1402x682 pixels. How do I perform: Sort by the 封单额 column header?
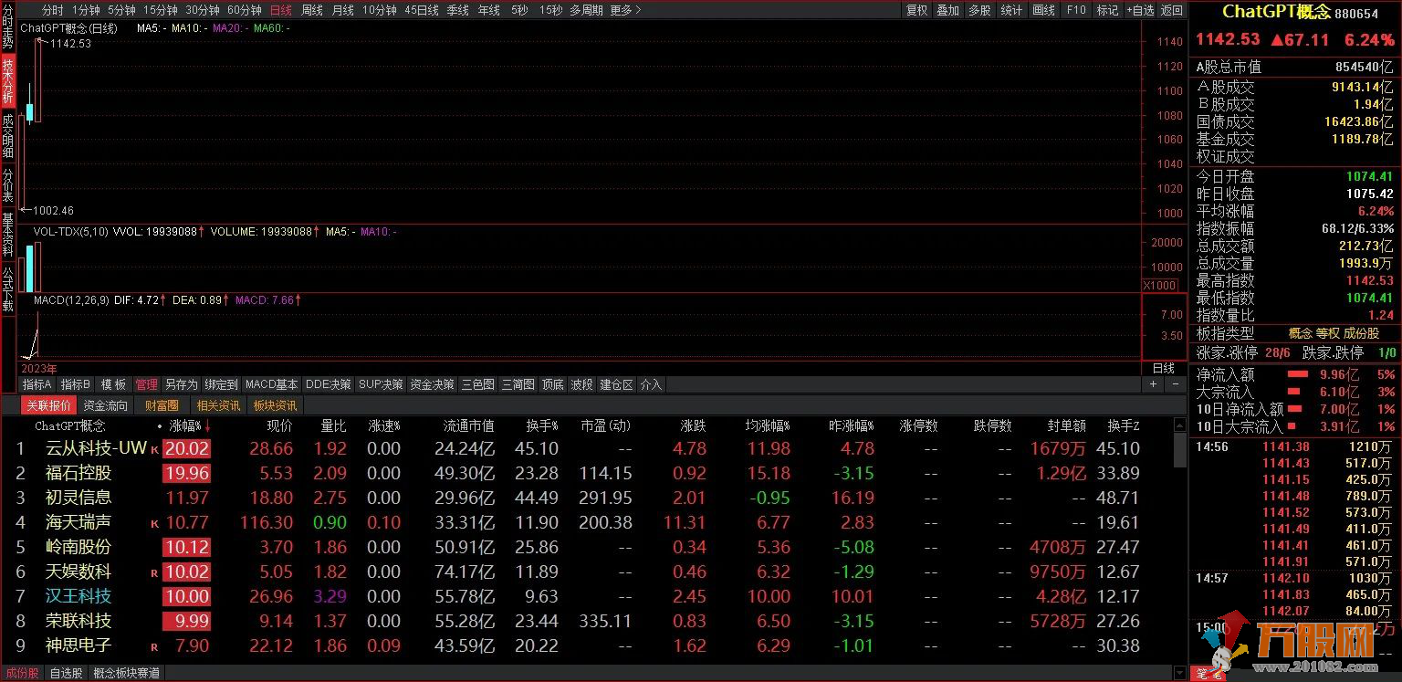pos(1066,426)
